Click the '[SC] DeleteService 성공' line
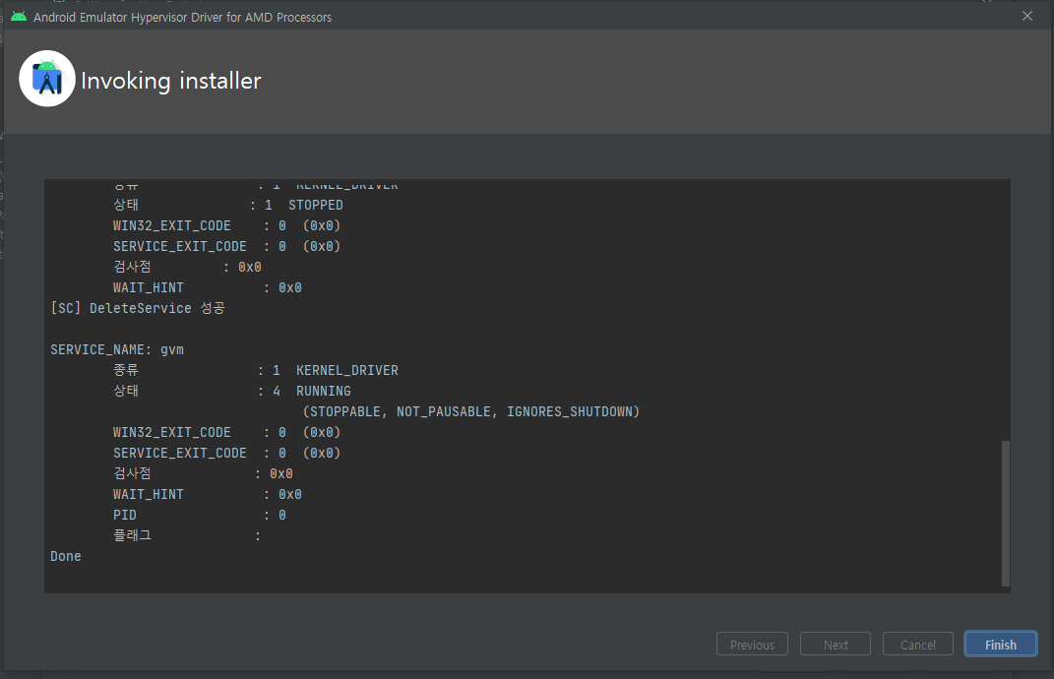 [138, 308]
